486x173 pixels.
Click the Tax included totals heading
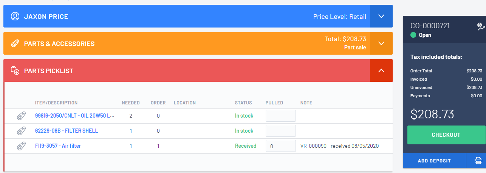click(436, 57)
